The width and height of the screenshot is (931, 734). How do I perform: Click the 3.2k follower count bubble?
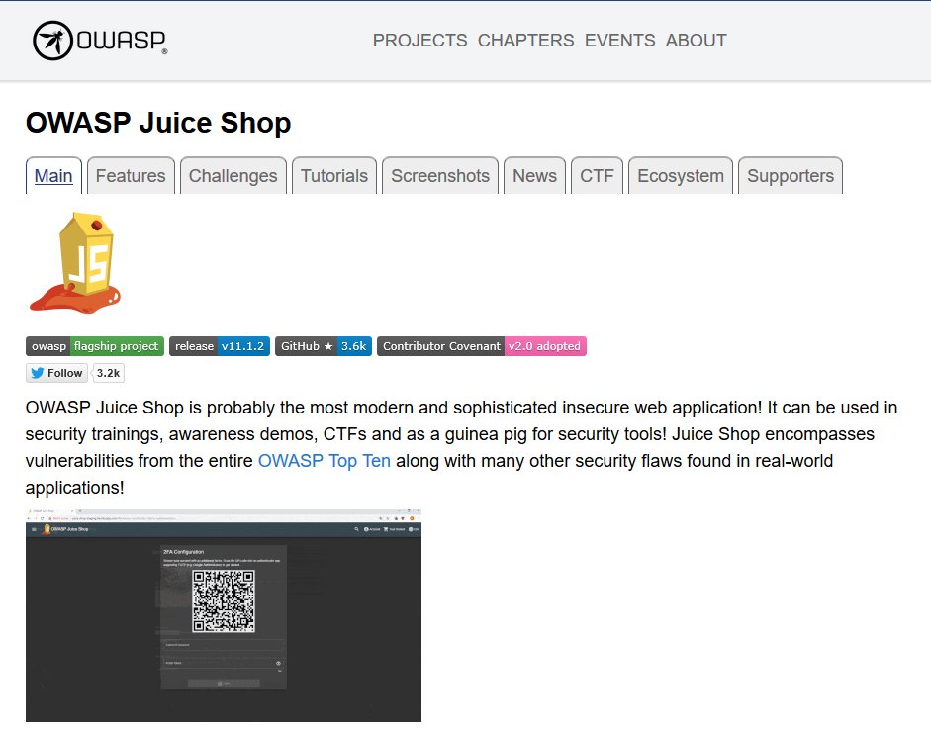(x=109, y=373)
